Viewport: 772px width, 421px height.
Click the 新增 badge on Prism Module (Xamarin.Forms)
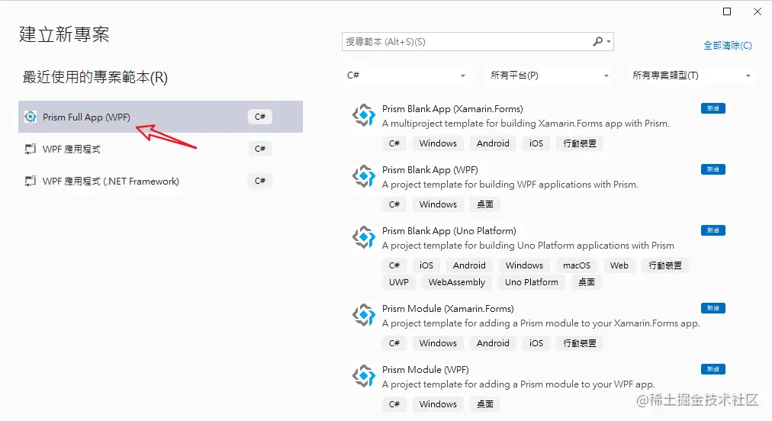[713, 308]
